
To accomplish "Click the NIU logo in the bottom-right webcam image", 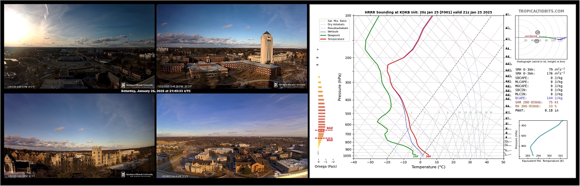I will [x=290, y=174].
